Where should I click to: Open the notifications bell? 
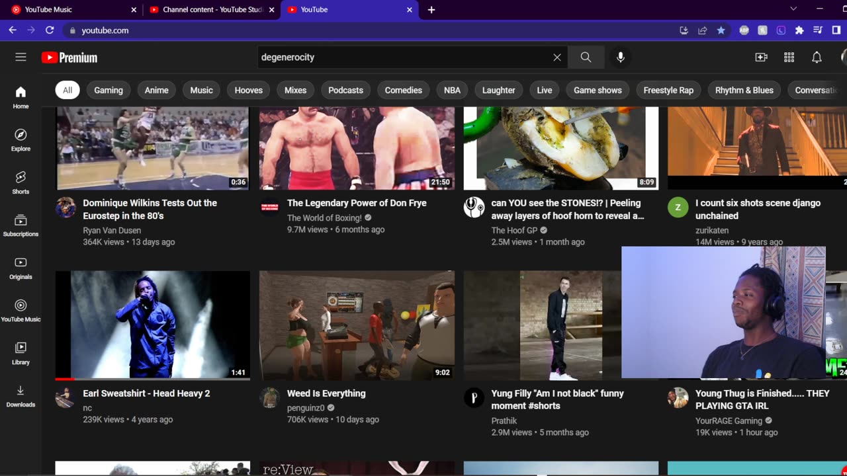(x=817, y=58)
